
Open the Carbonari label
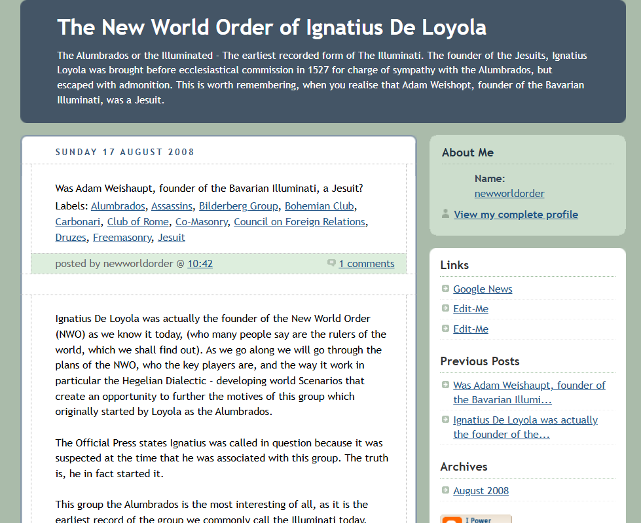pos(78,221)
